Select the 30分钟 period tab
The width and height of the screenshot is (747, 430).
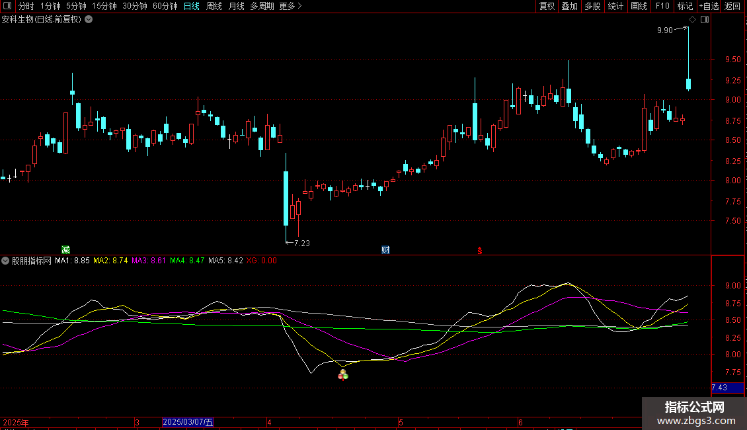click(x=135, y=6)
